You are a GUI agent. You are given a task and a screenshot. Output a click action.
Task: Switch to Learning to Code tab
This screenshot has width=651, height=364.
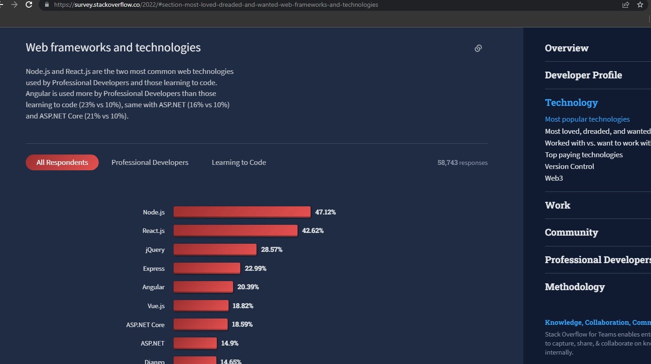[239, 163]
